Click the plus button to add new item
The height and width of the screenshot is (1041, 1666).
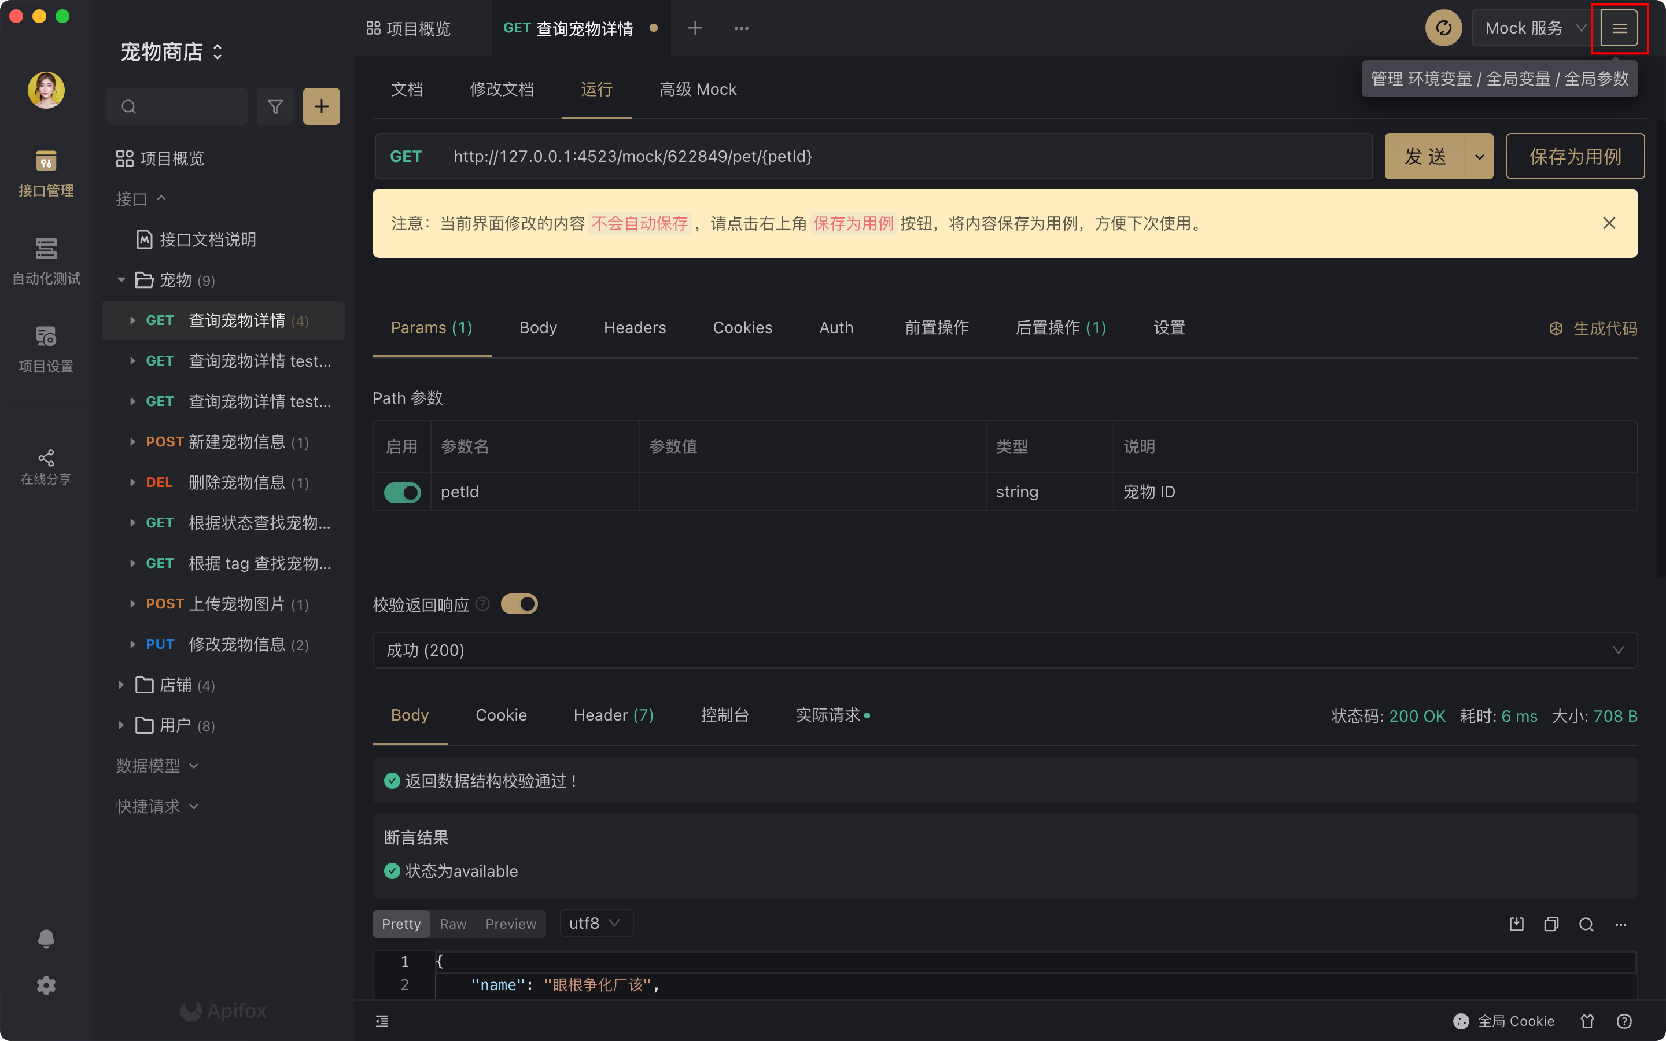322,107
